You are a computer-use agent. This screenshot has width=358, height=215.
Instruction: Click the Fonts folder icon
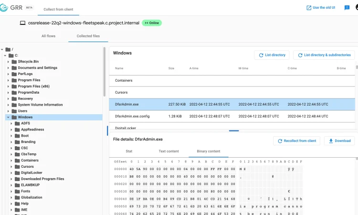[17, 191]
